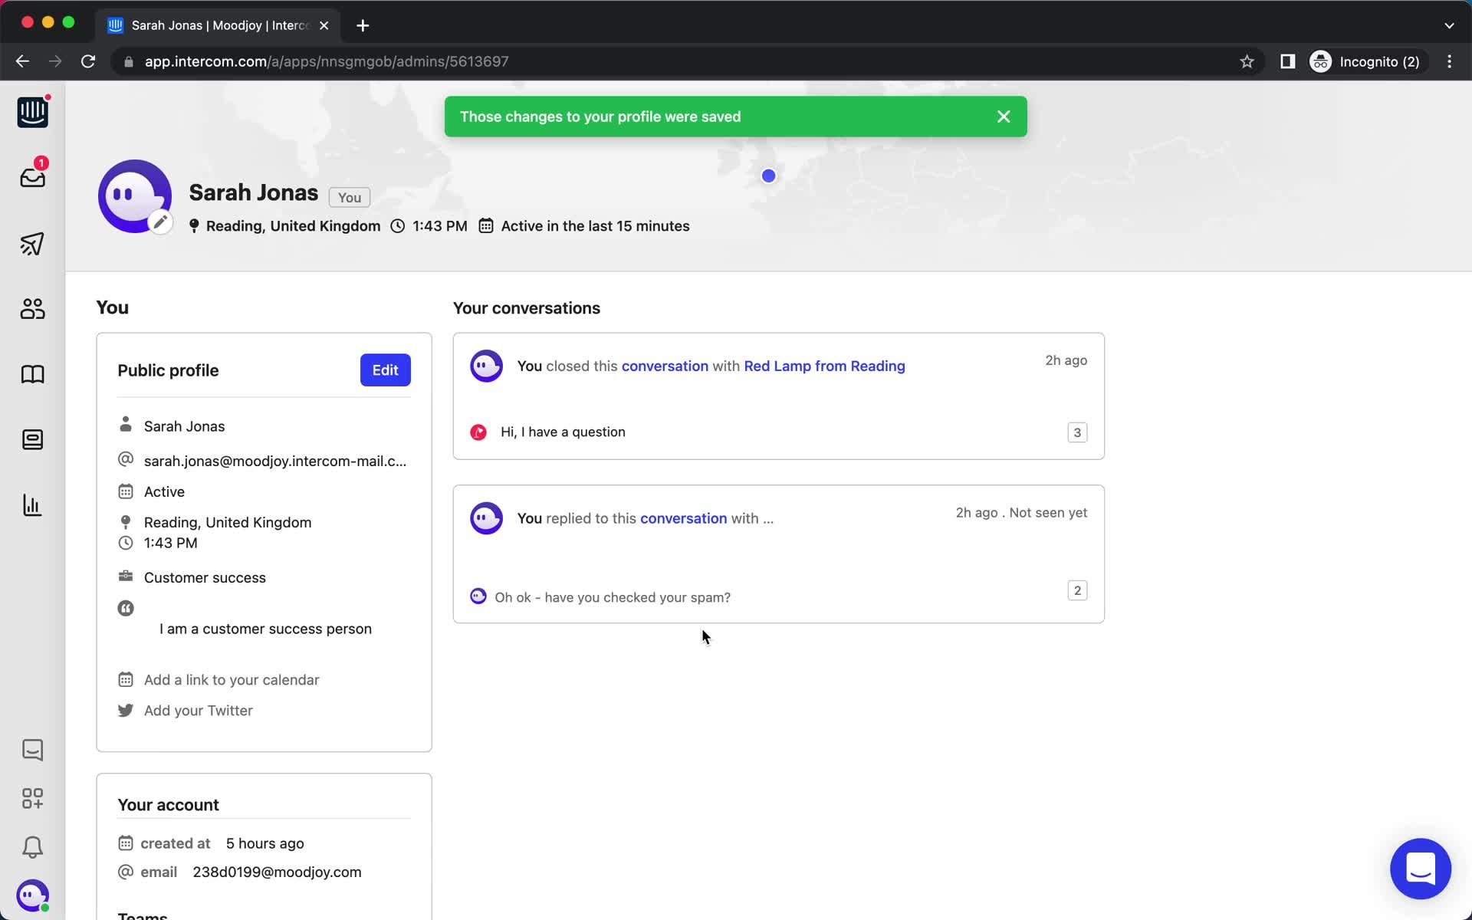Click Add your Twitter

tap(199, 711)
